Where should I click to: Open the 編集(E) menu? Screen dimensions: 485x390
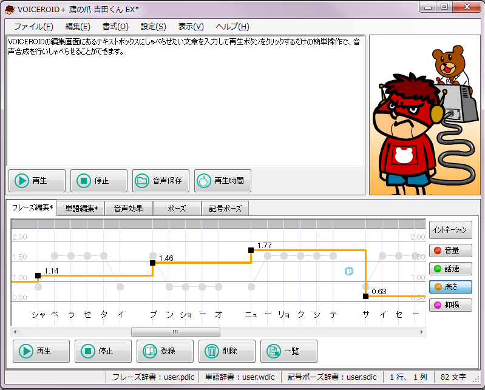[x=78, y=27]
